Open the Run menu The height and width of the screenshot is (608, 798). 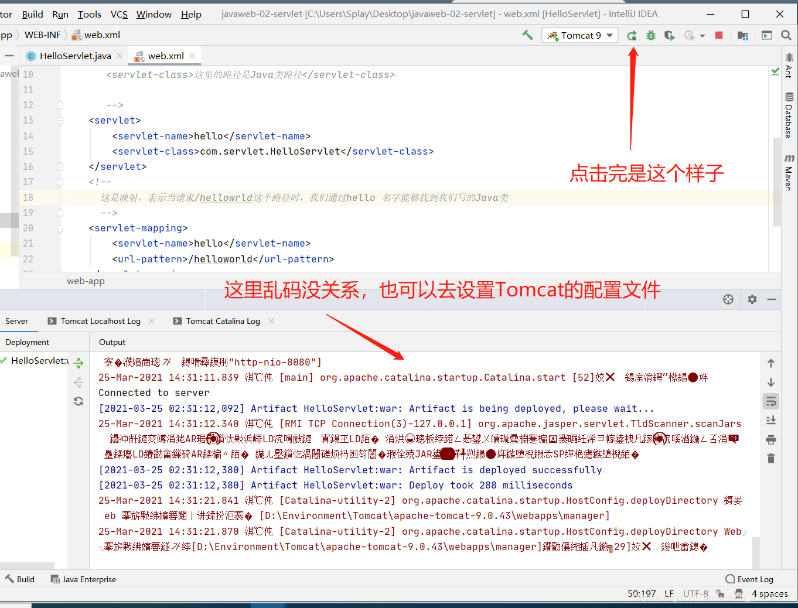[60, 14]
